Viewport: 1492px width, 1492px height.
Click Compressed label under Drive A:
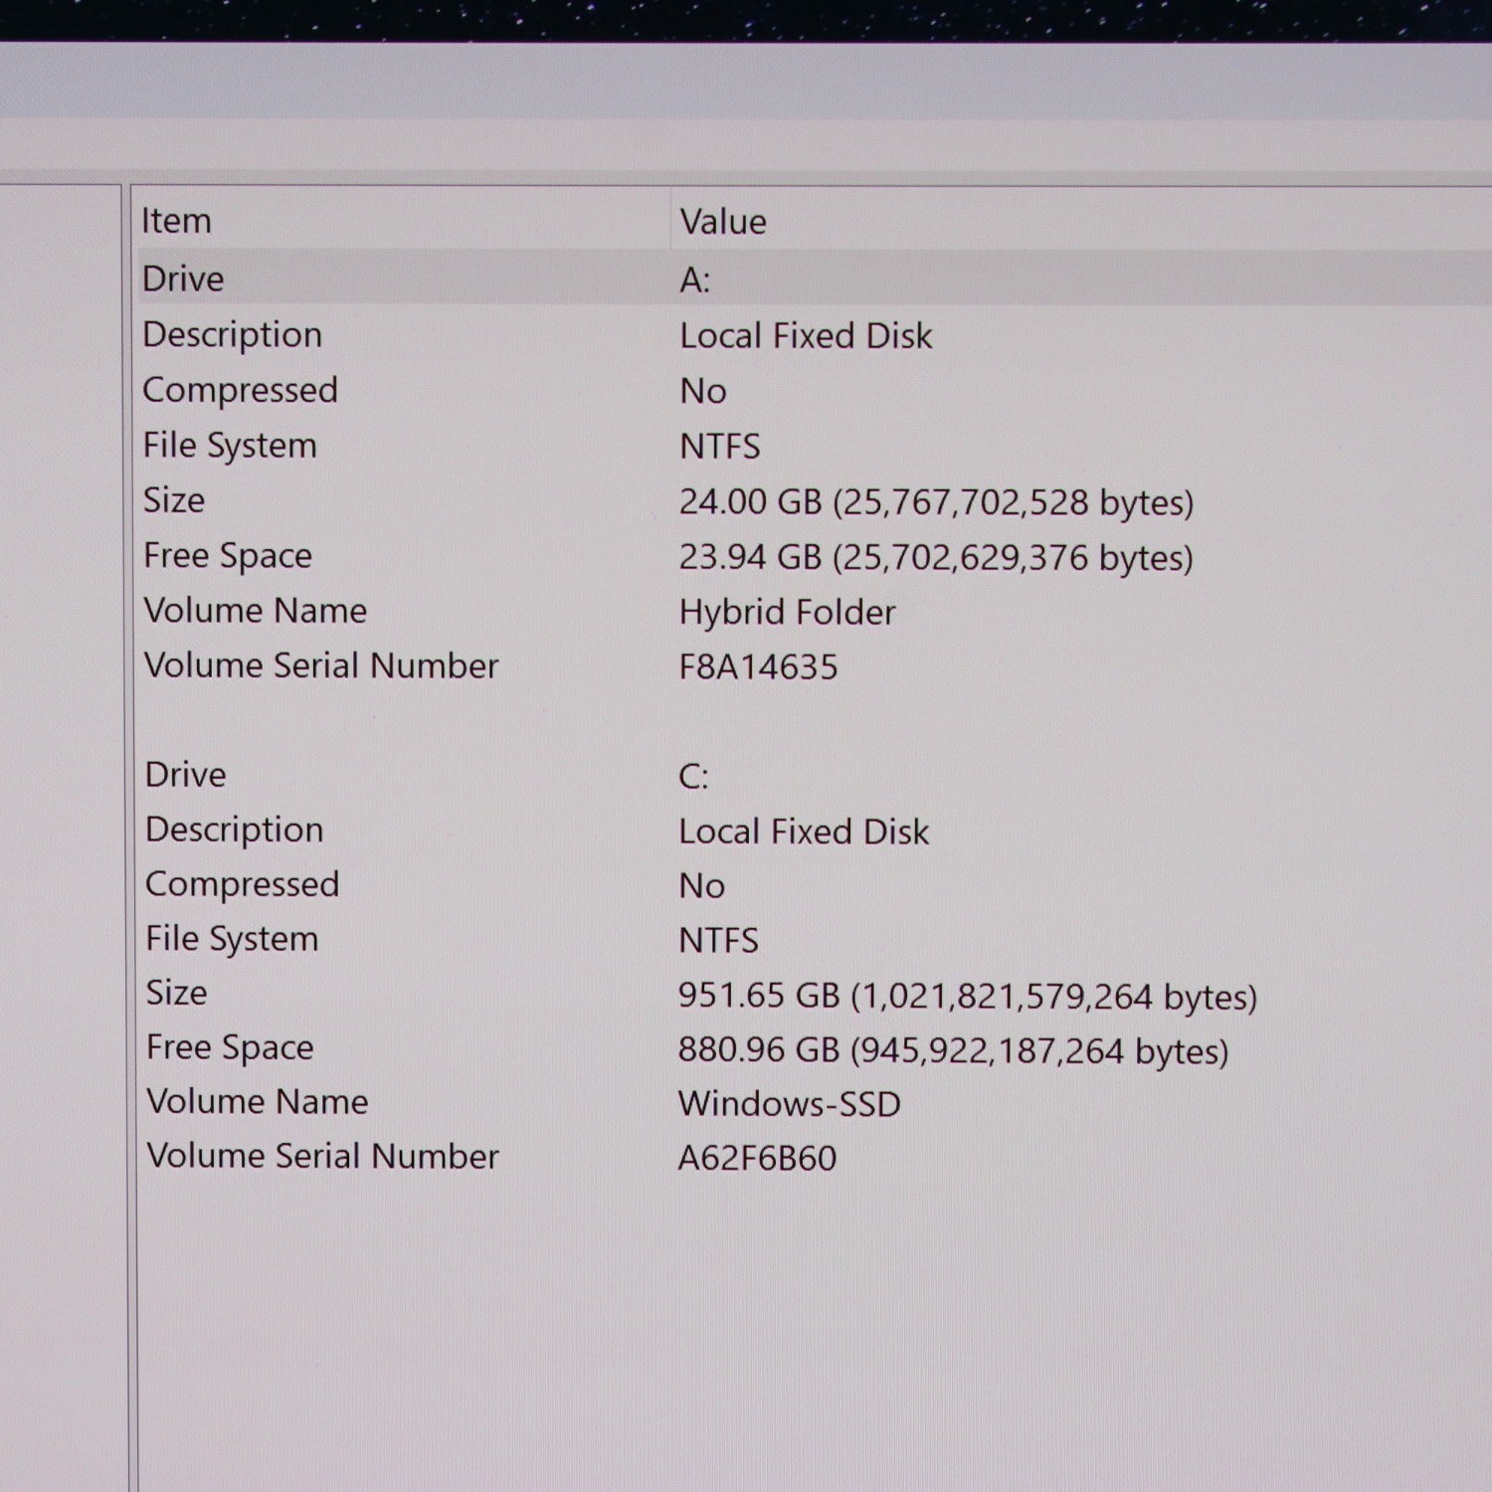(240, 390)
